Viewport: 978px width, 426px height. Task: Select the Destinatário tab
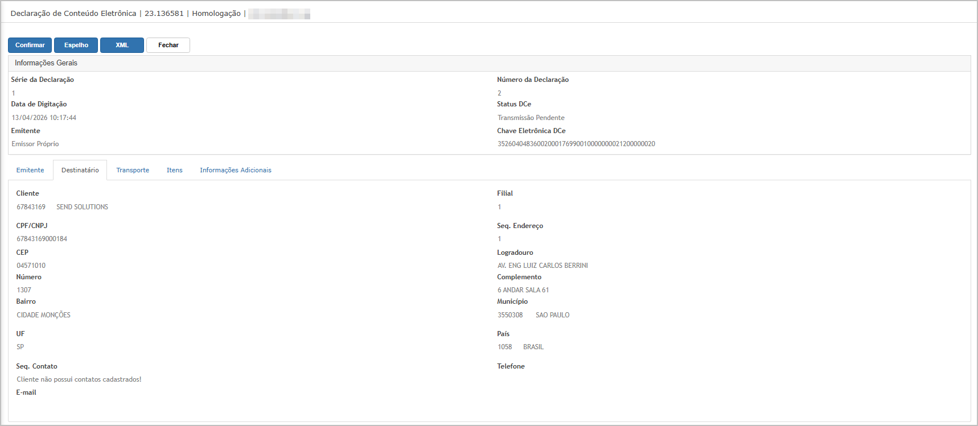pyautogui.click(x=80, y=170)
